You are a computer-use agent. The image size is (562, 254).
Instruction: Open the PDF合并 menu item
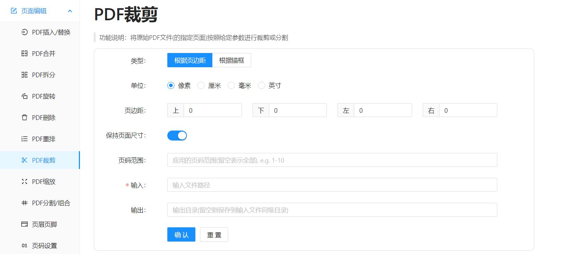[40, 53]
